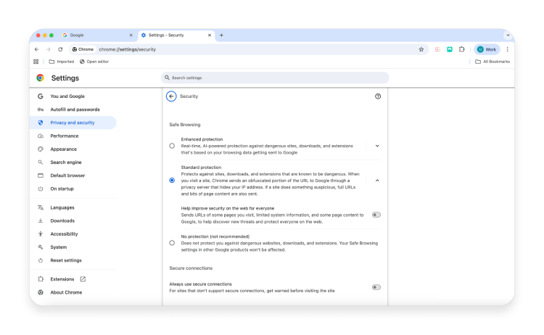Screen dimensions: 544x335
Task: Click the Security help question mark icon
Action: coord(378,96)
